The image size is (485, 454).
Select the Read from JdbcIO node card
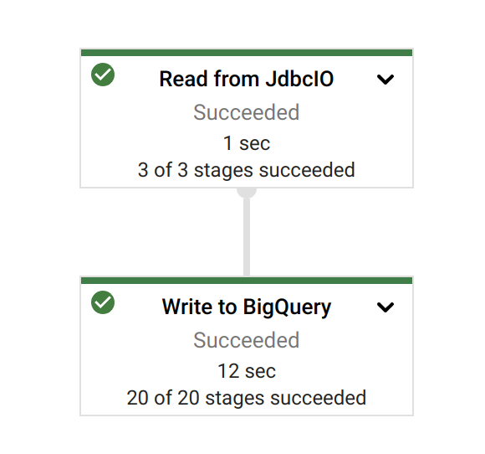pos(247,118)
